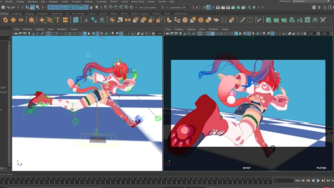The image size is (334, 188).
Task: Open the Symmetry: Off dropdown
Action: (x=179, y=8)
